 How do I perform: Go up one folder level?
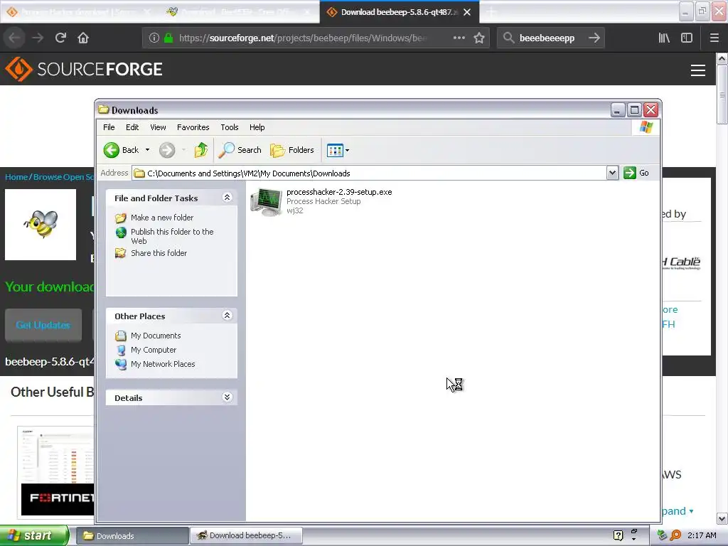[201, 150]
